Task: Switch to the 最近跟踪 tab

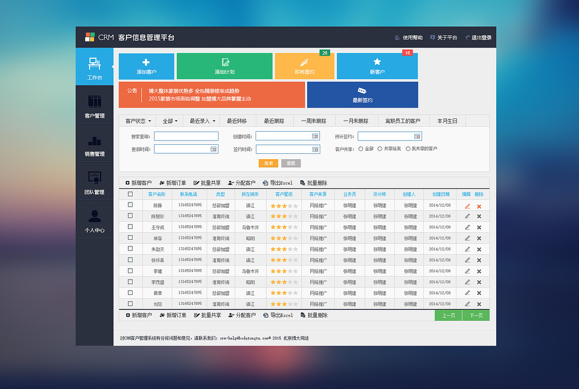Action: 274,121
